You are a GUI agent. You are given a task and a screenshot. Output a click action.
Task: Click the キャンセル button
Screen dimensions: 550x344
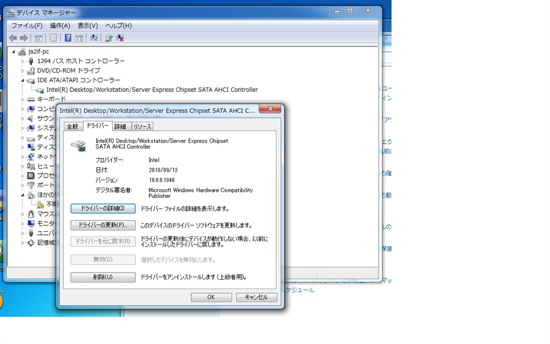[256, 297]
